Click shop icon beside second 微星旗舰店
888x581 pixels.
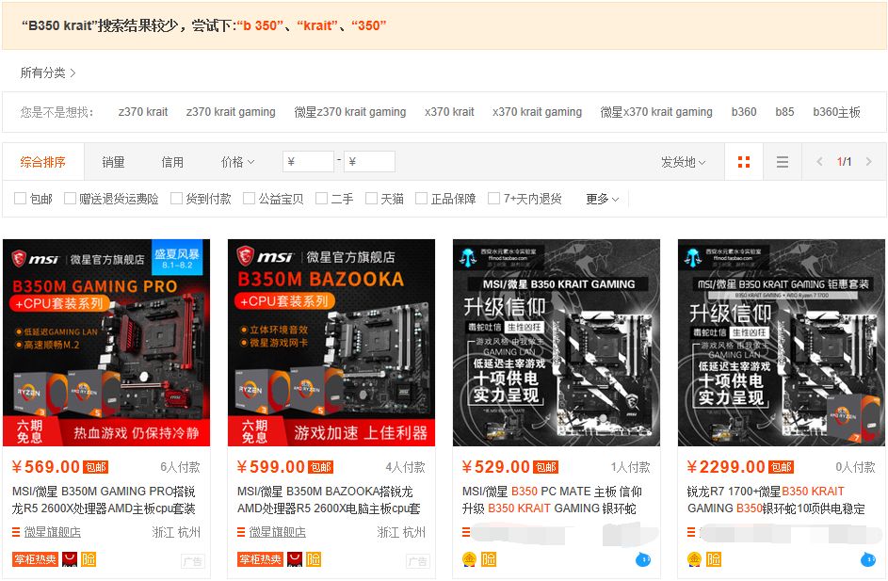tap(241, 532)
